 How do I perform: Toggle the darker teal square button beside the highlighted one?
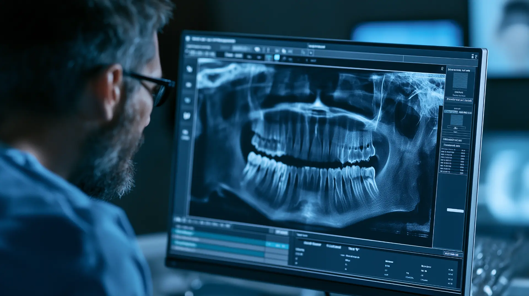pyautogui.click(x=268, y=57)
